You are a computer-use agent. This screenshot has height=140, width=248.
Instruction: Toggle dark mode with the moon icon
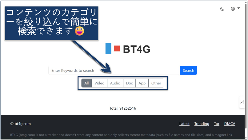[x=222, y=9]
